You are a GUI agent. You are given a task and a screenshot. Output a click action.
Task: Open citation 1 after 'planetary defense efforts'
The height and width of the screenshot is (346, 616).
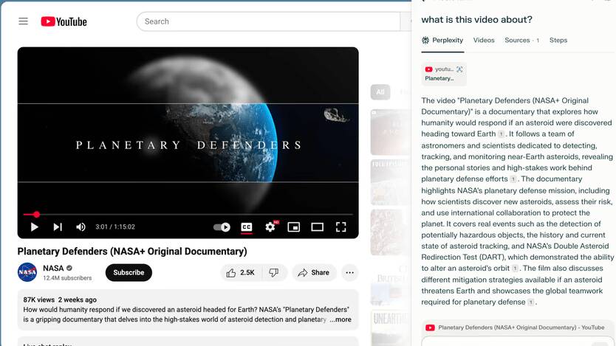pos(513,179)
